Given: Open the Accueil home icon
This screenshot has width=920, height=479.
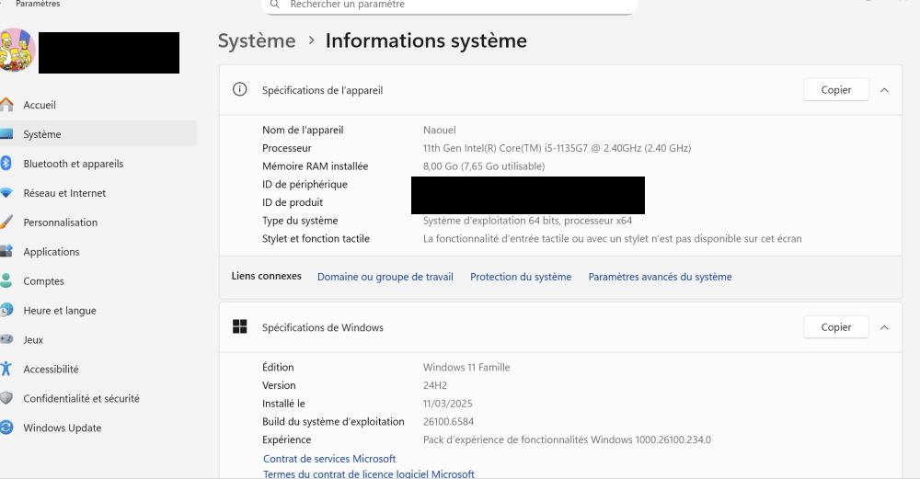Looking at the screenshot, I should [6, 105].
